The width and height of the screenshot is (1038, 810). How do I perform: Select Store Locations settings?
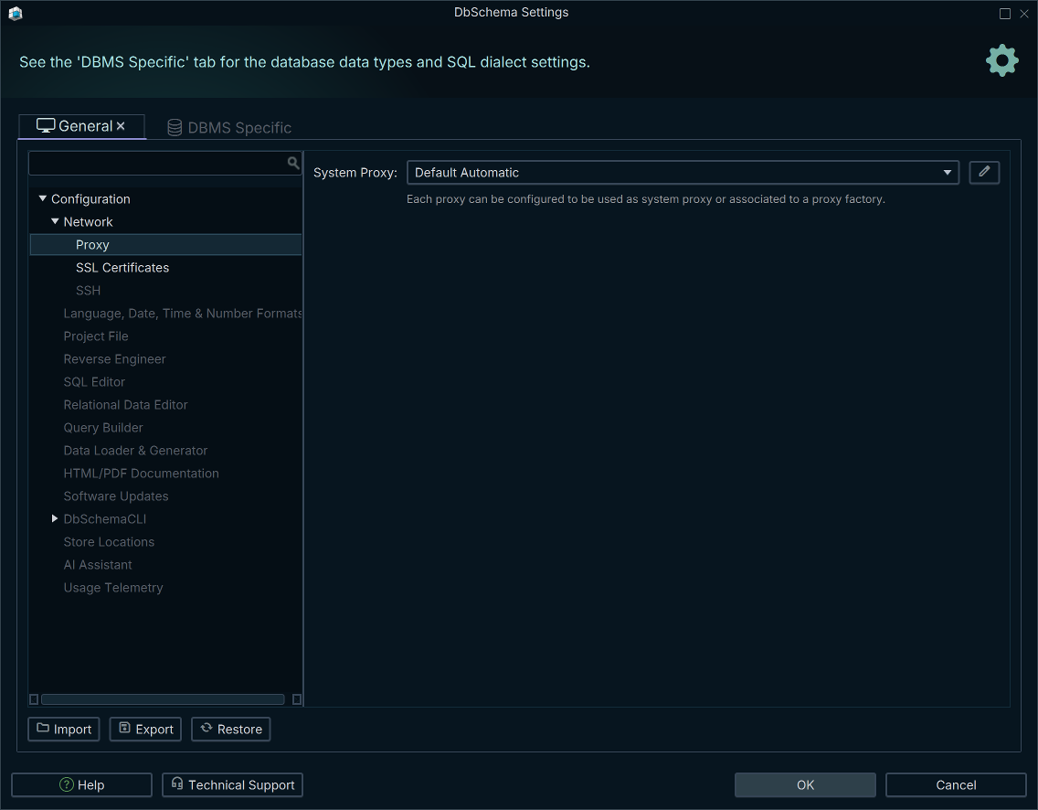[x=109, y=542]
